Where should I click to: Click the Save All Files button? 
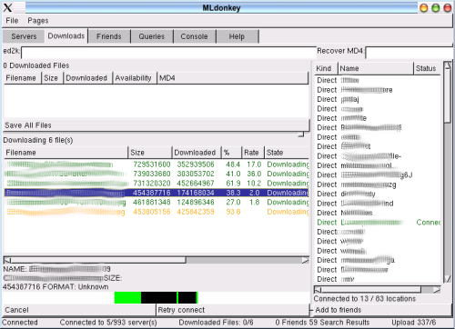(157, 125)
